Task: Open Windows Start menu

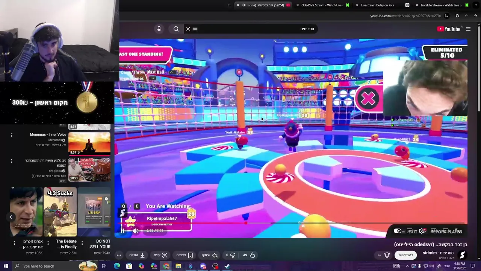Action: (x=6, y=266)
